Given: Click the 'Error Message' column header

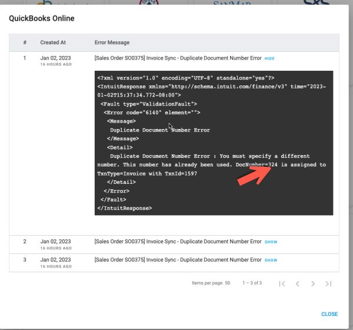Looking at the screenshot, I should [x=112, y=42].
